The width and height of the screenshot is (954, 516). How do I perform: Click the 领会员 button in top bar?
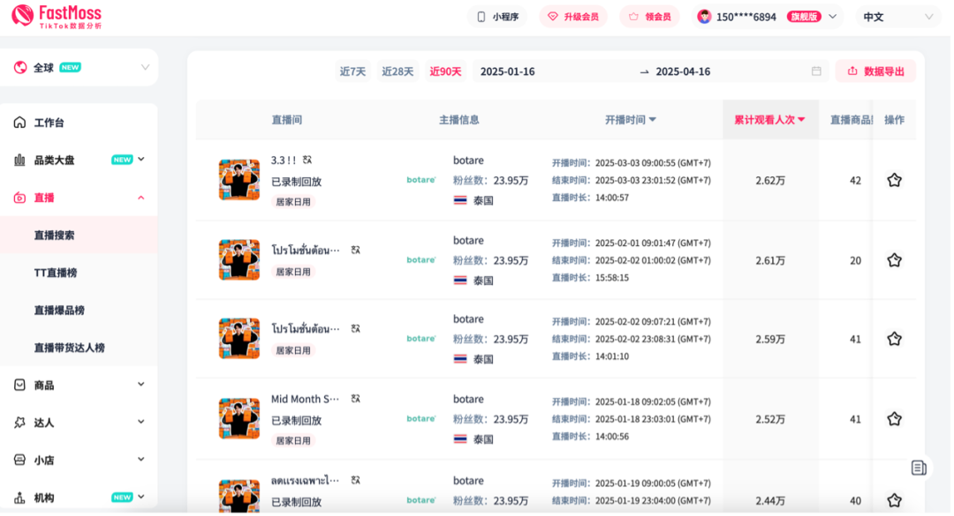[649, 16]
